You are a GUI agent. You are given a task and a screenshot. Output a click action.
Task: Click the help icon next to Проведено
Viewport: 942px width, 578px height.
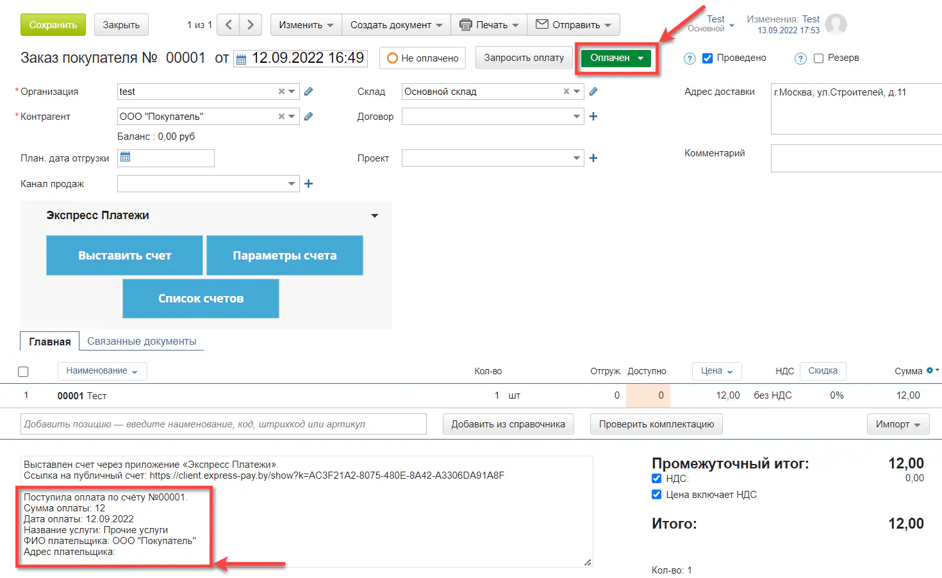point(690,58)
